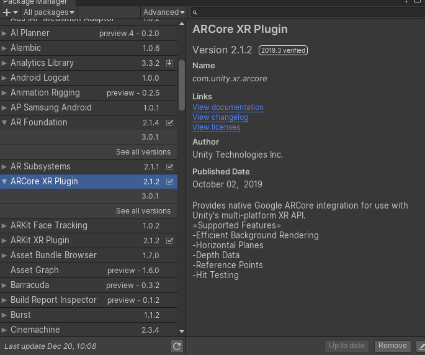
Task: Expand the Alembic package versions
Action: (4, 48)
